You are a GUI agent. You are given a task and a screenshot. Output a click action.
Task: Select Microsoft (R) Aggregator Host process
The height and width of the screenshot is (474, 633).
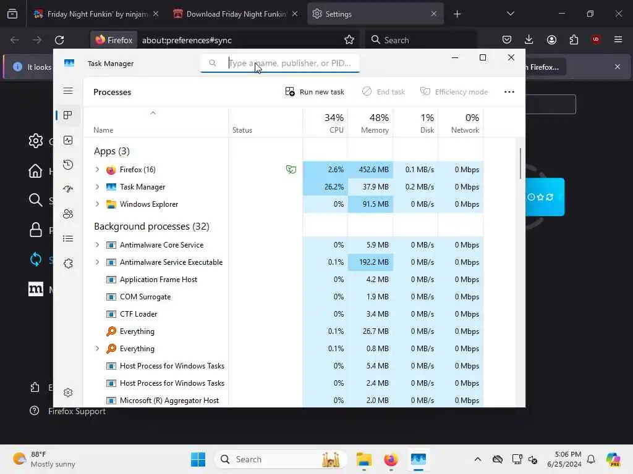pos(284,401)
